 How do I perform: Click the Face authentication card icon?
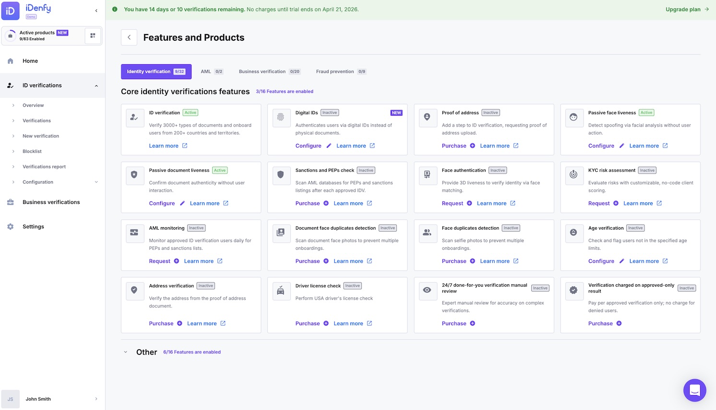pos(427,175)
